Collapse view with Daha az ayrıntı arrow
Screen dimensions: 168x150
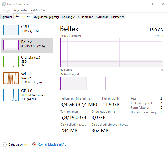pos(4,144)
